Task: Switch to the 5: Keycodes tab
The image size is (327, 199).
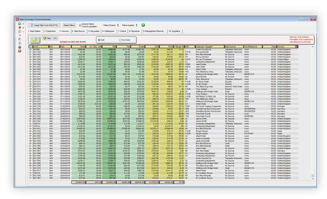Action: point(94,31)
